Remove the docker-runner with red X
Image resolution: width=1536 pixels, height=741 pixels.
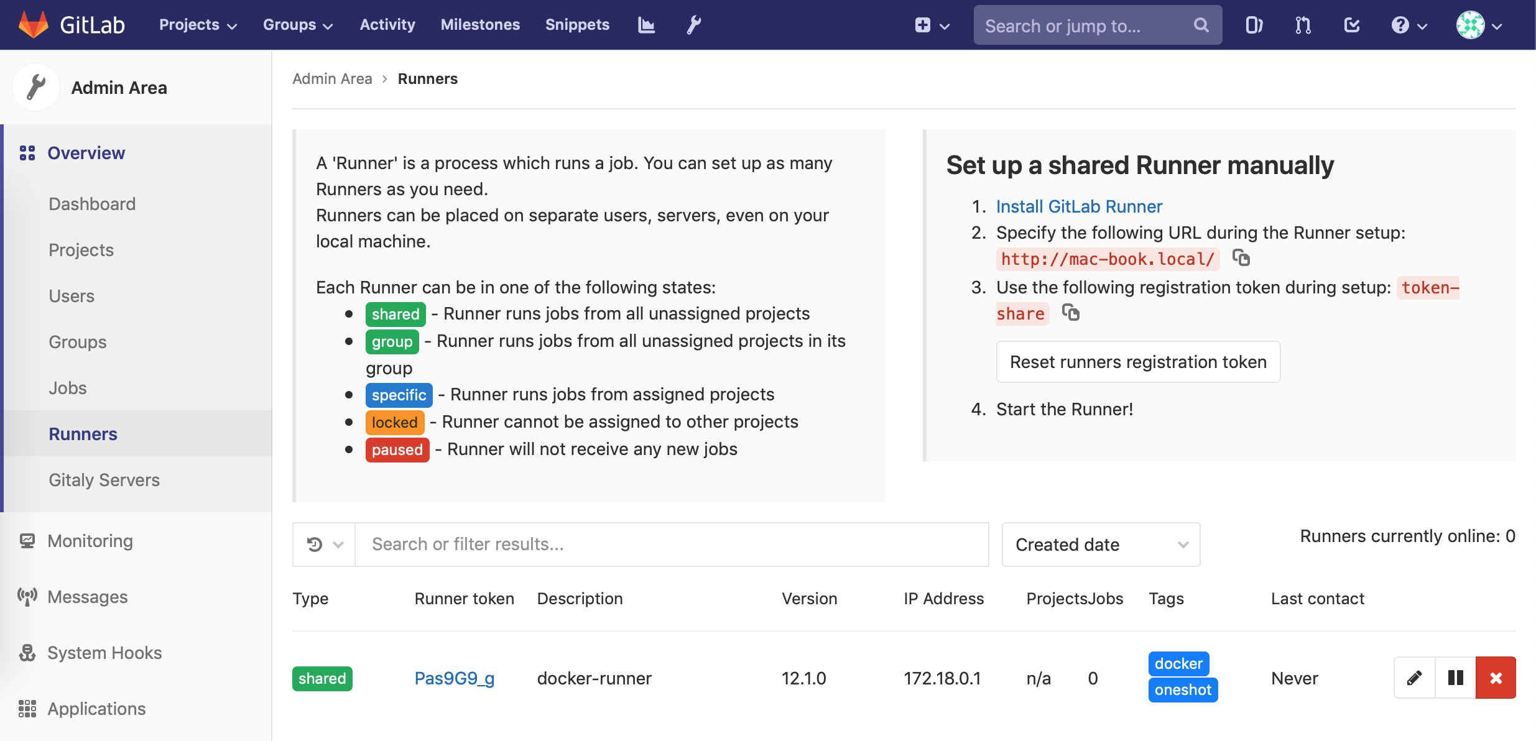(1496, 678)
